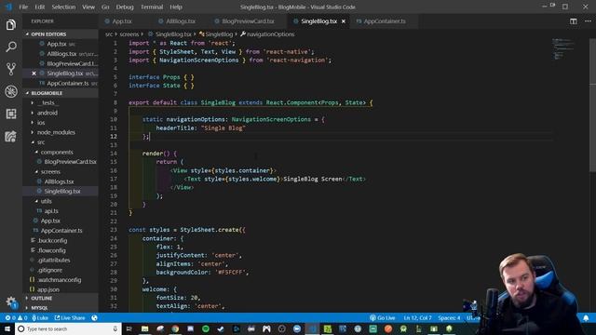The width and height of the screenshot is (596, 335).
Task: Open the Explorer view in activity bar
Action: point(11,25)
